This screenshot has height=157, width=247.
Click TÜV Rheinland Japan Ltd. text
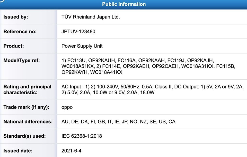91,17
